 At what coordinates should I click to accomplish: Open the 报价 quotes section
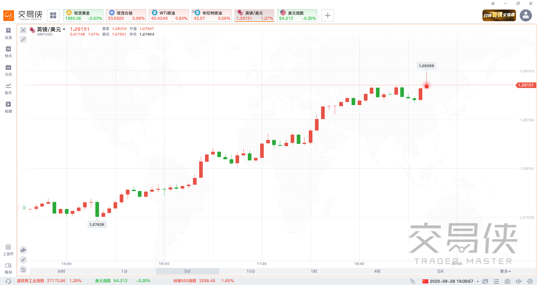coord(8,89)
